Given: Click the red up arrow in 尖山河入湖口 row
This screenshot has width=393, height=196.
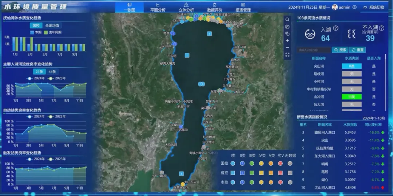Looking at the screenshot, I should (382, 188).
